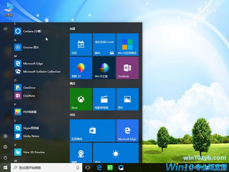Open the 日历 calendar tile

click(81, 44)
